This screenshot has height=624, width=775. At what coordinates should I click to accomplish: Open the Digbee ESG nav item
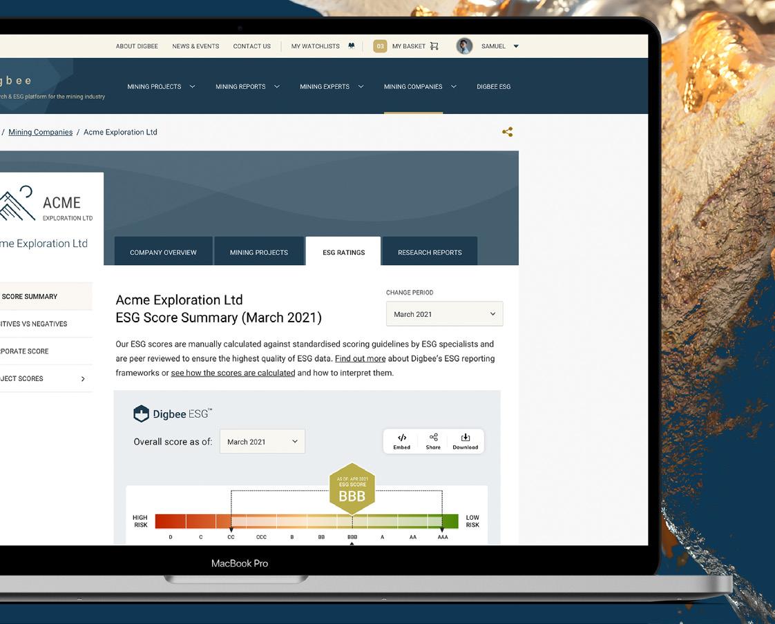(493, 86)
